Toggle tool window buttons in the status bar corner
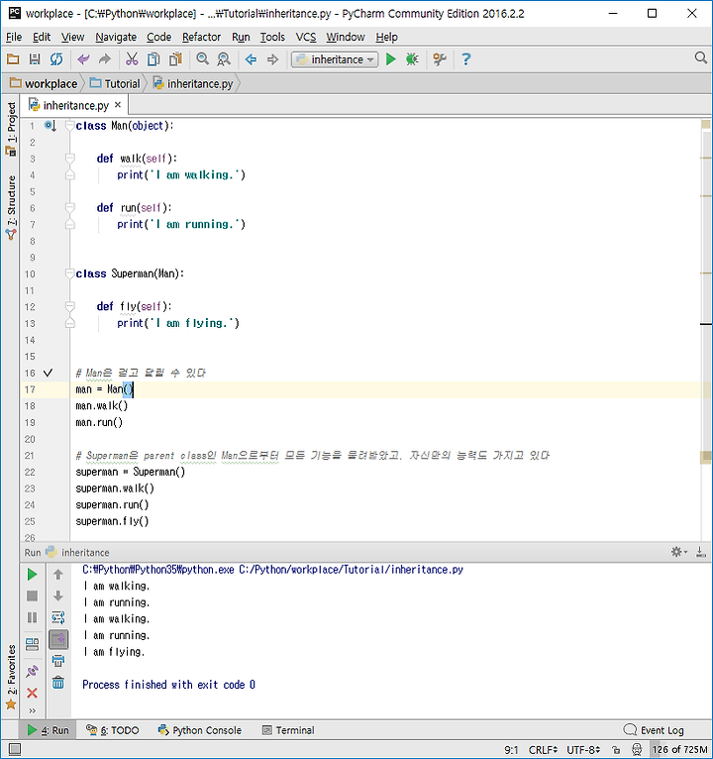This screenshot has height=759, width=713. point(15,749)
